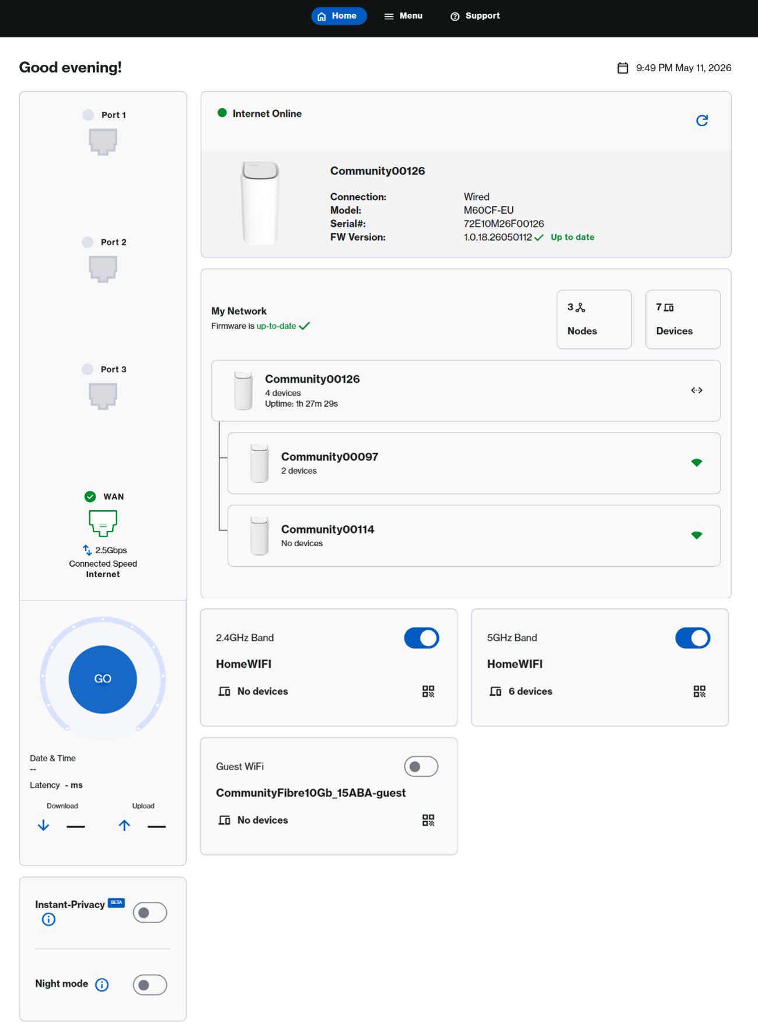Click the '9:49 PM May 11, 2026' timestamp

(x=683, y=68)
